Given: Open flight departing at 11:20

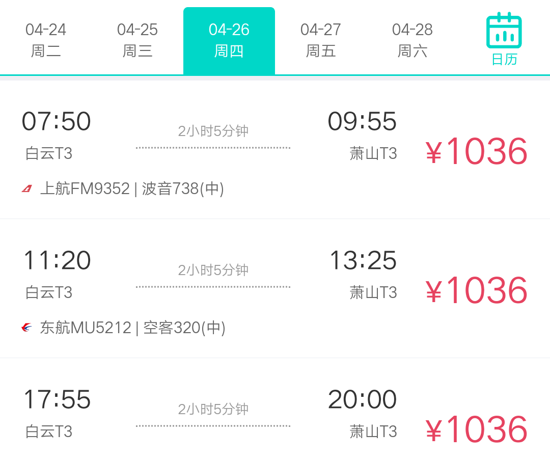Looking at the screenshot, I should [58, 260].
